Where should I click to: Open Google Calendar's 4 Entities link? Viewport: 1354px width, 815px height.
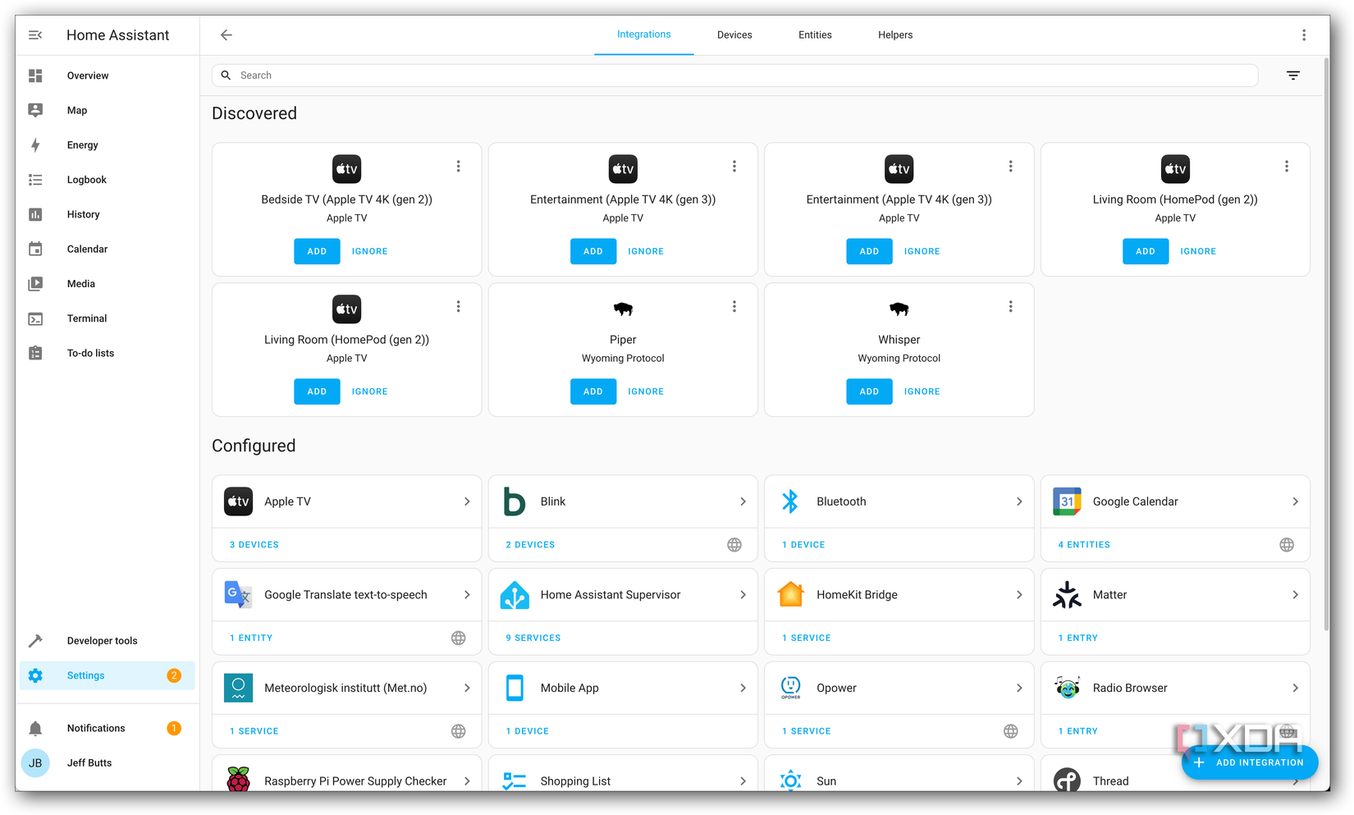point(1084,545)
